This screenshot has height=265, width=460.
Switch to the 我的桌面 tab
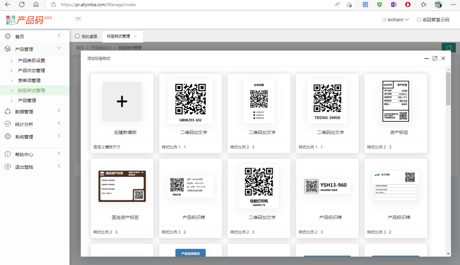point(86,37)
